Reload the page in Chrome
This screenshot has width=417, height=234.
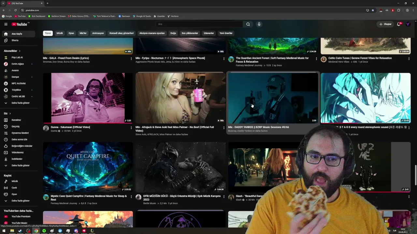(x=15, y=10)
